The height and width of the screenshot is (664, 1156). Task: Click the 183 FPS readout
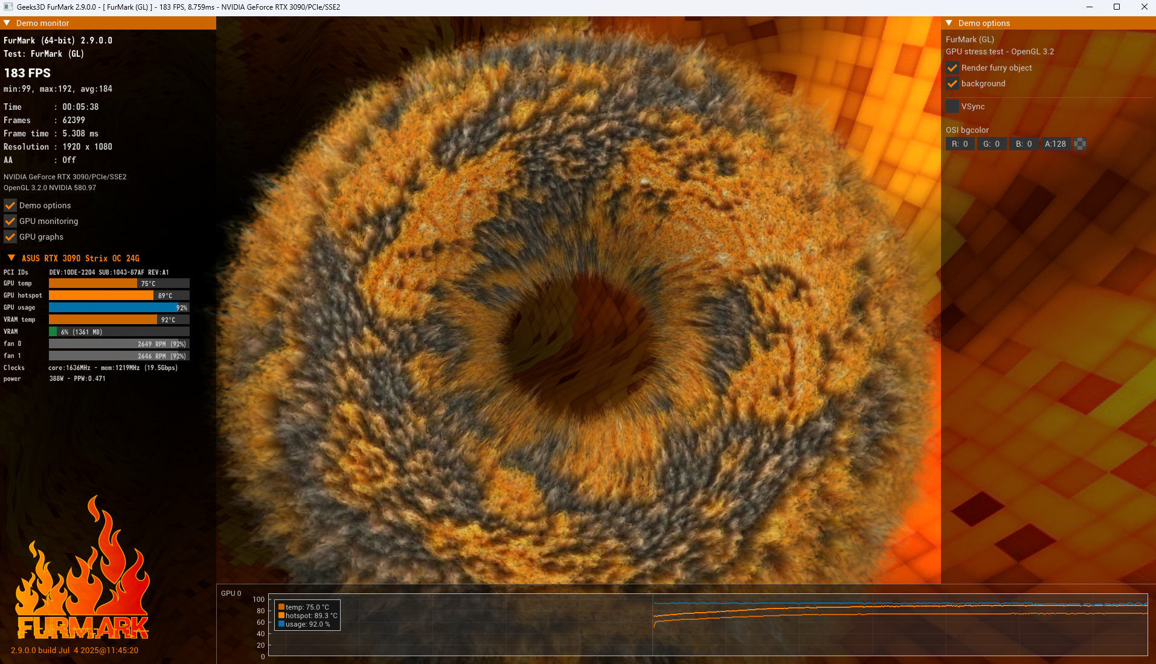tap(27, 73)
